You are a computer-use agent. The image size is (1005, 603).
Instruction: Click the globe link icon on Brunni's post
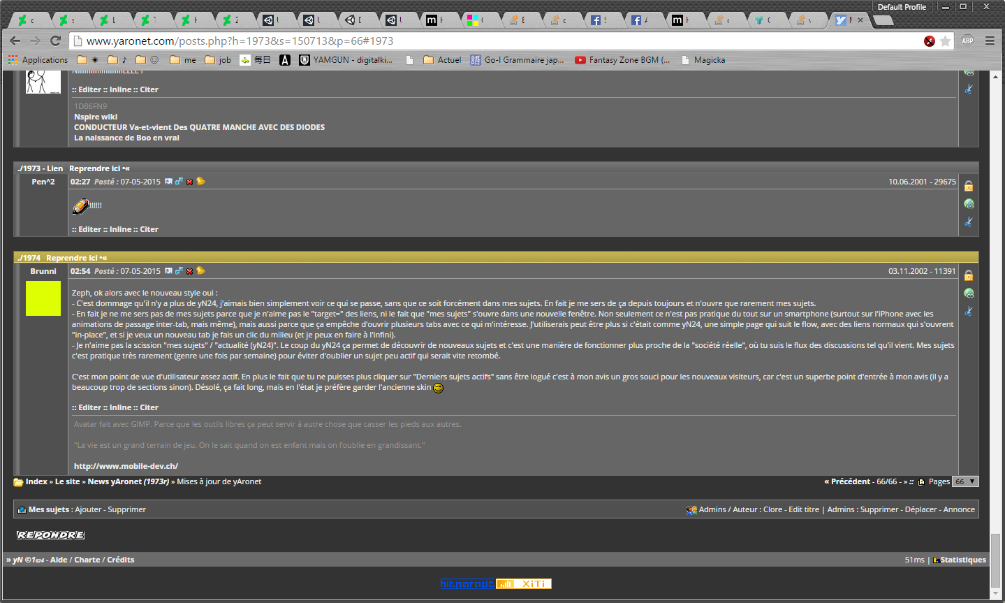coord(969,293)
